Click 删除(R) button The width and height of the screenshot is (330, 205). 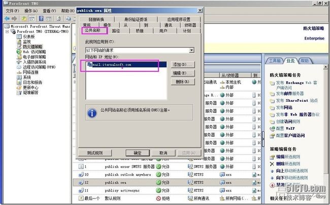coord(183,81)
